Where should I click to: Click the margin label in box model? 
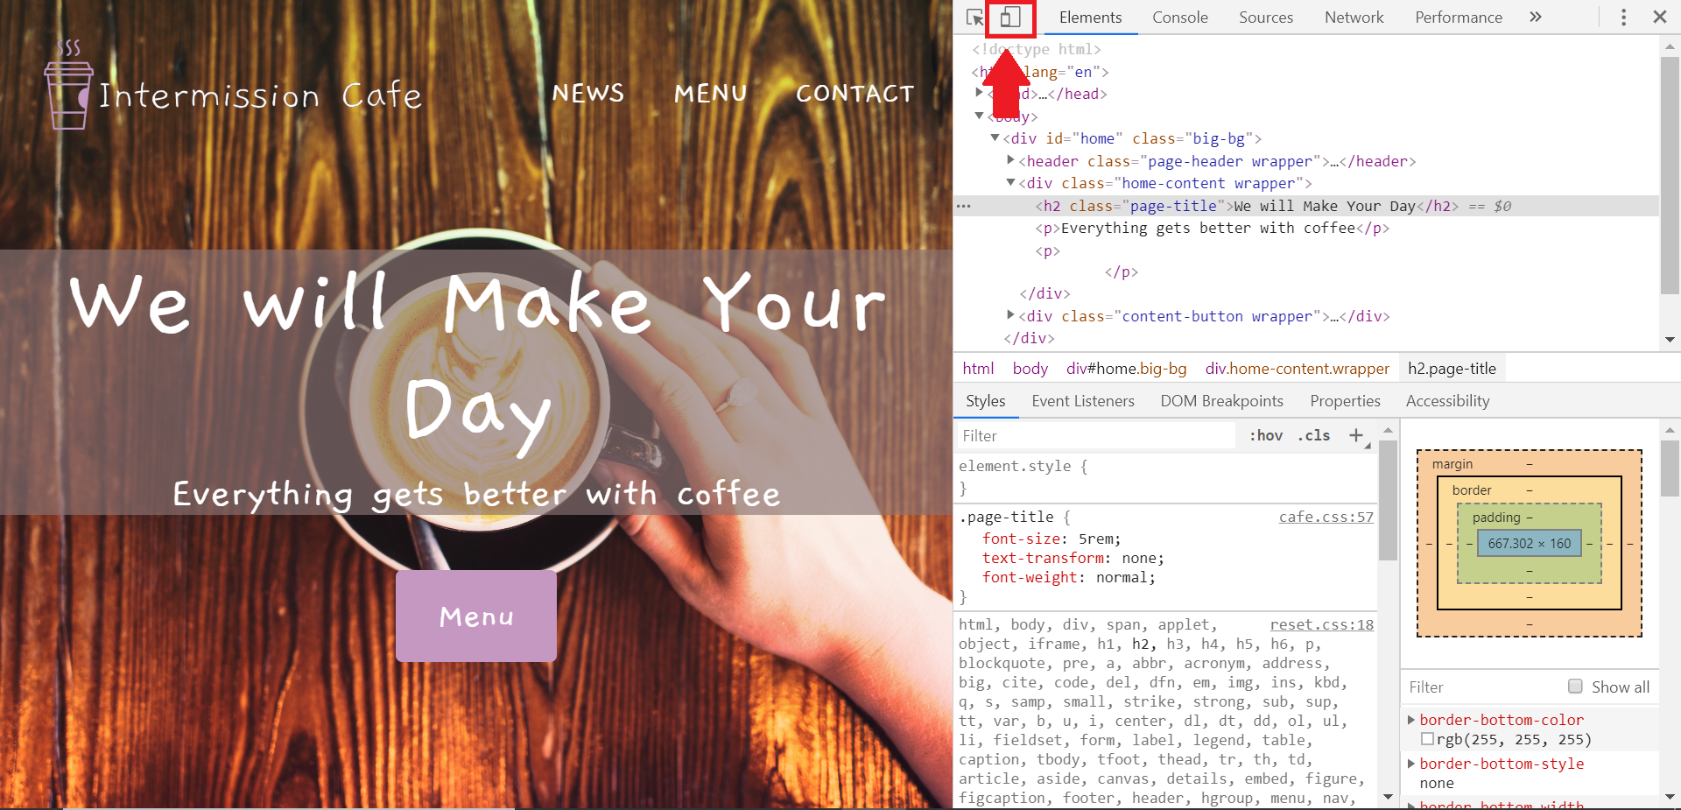pos(1452,464)
